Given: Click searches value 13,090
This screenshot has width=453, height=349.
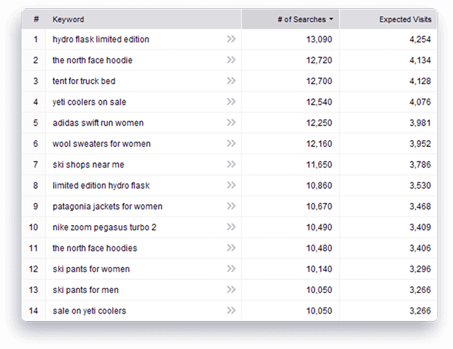Looking at the screenshot, I should point(319,39).
